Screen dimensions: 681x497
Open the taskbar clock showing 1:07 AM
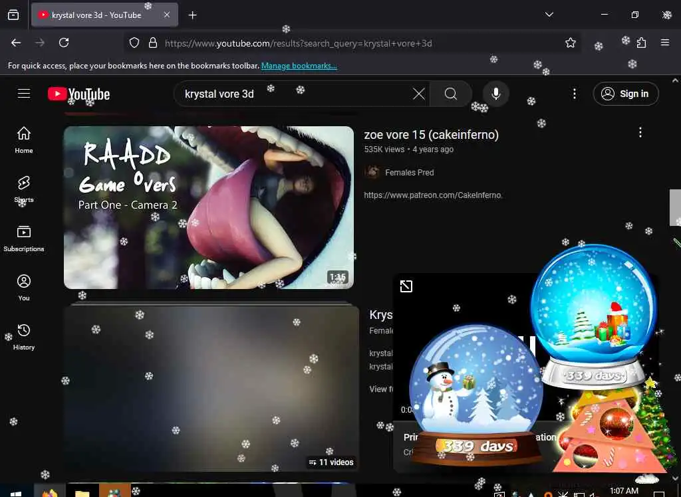[624, 491]
